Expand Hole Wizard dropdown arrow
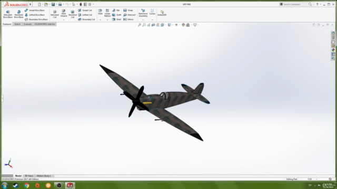The height and width of the screenshot is (189, 337). 64,20
